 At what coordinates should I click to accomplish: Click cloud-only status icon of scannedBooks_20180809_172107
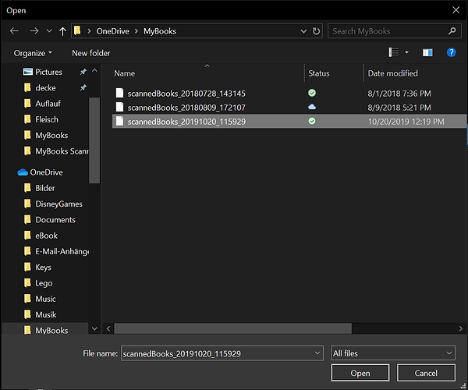(x=312, y=107)
